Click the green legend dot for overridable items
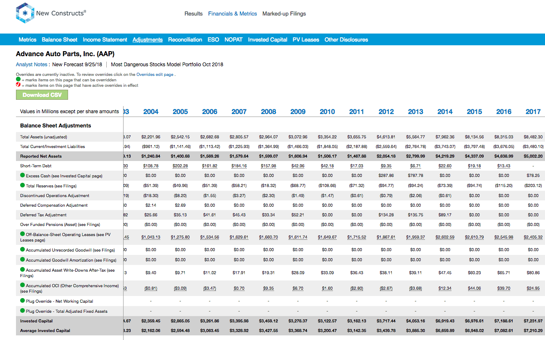545x340 pixels. click(x=18, y=80)
